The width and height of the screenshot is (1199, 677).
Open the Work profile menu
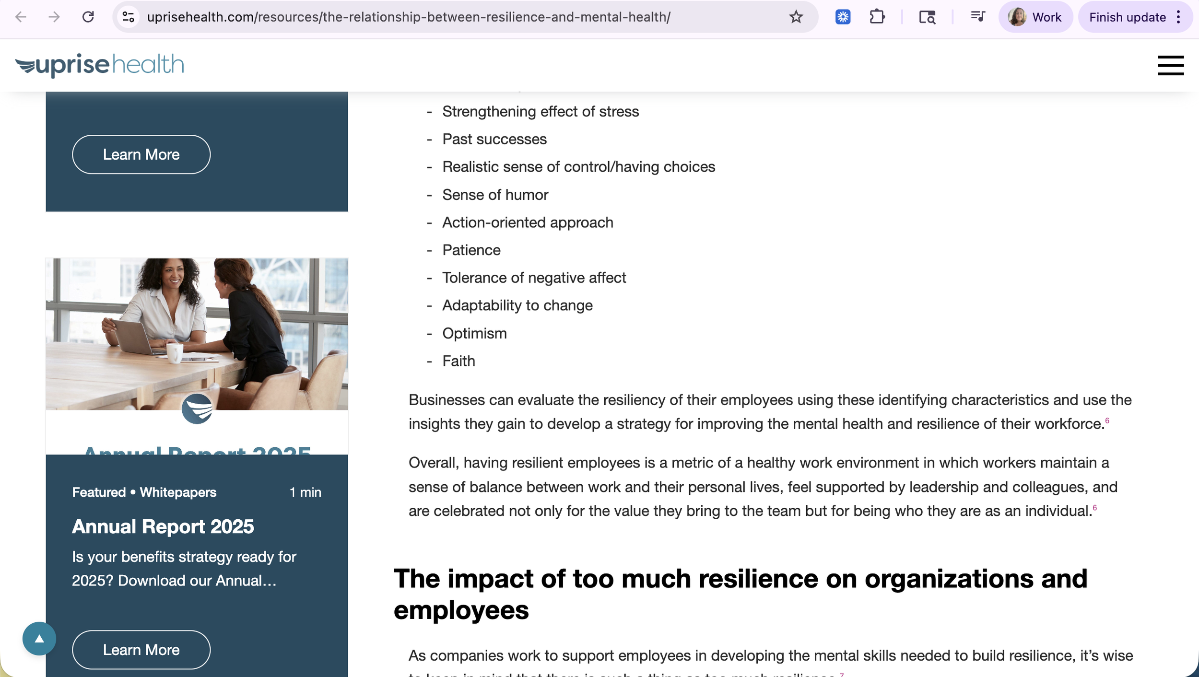pos(1035,17)
